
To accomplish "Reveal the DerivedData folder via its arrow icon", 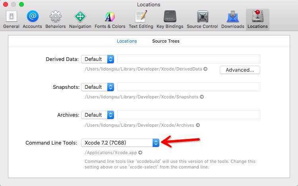I will click(x=205, y=69).
